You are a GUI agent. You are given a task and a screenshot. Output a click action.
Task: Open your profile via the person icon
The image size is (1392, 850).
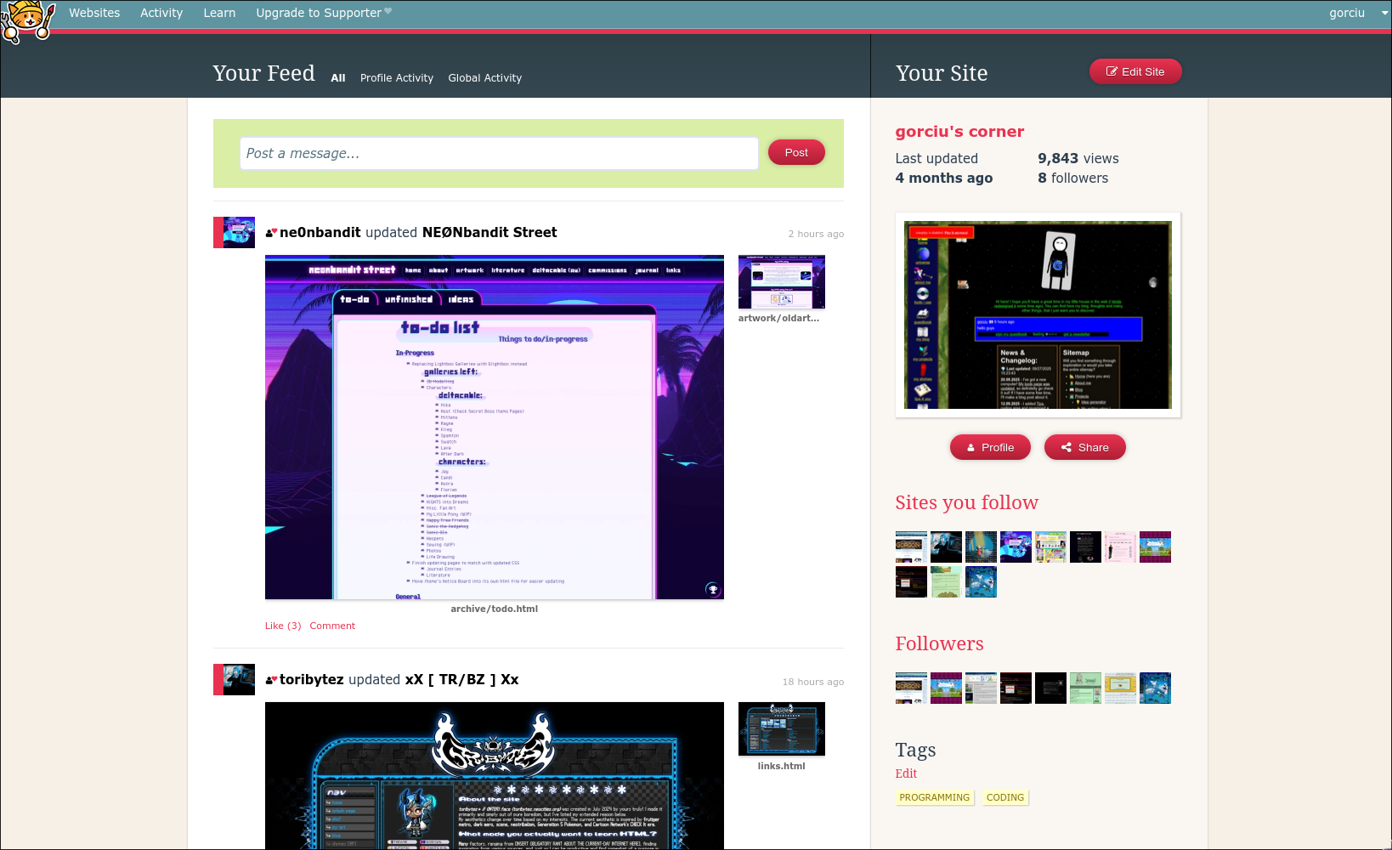coord(970,447)
